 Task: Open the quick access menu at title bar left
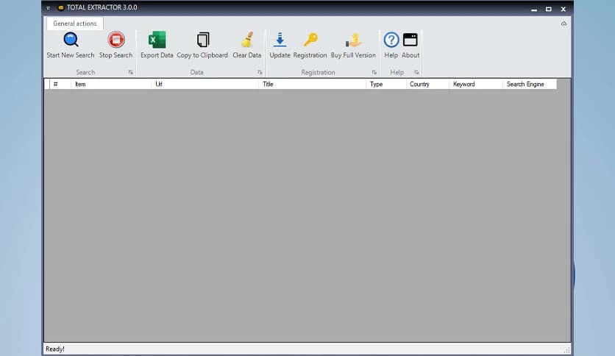tap(49, 8)
